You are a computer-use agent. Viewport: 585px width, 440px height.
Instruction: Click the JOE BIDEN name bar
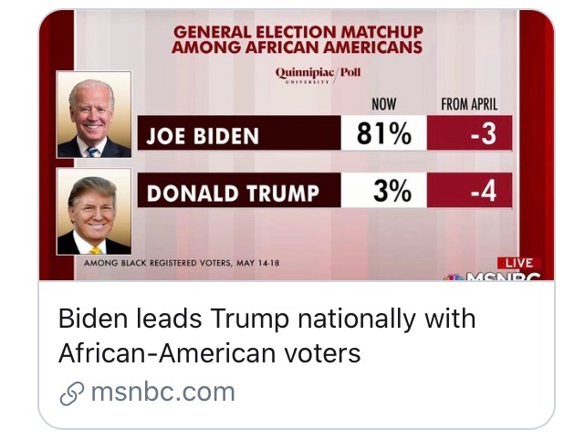[237, 136]
